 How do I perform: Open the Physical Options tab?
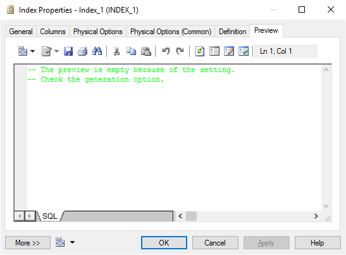(98, 32)
